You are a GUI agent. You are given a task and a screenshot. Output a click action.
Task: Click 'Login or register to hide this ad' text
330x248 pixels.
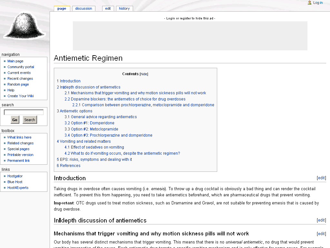point(189,18)
